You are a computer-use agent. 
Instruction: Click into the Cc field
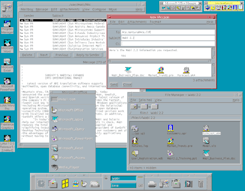(168, 44)
